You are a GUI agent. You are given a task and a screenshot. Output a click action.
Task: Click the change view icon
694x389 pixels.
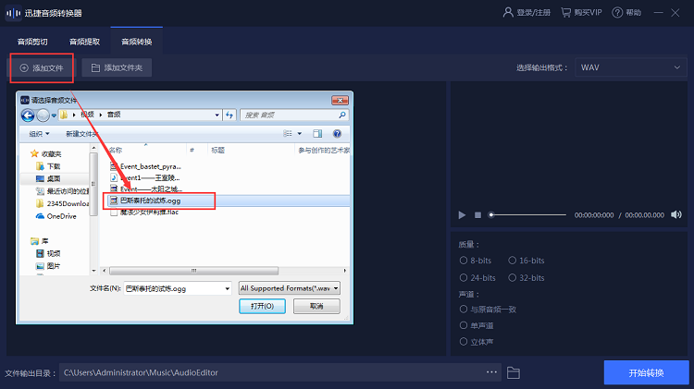click(288, 133)
